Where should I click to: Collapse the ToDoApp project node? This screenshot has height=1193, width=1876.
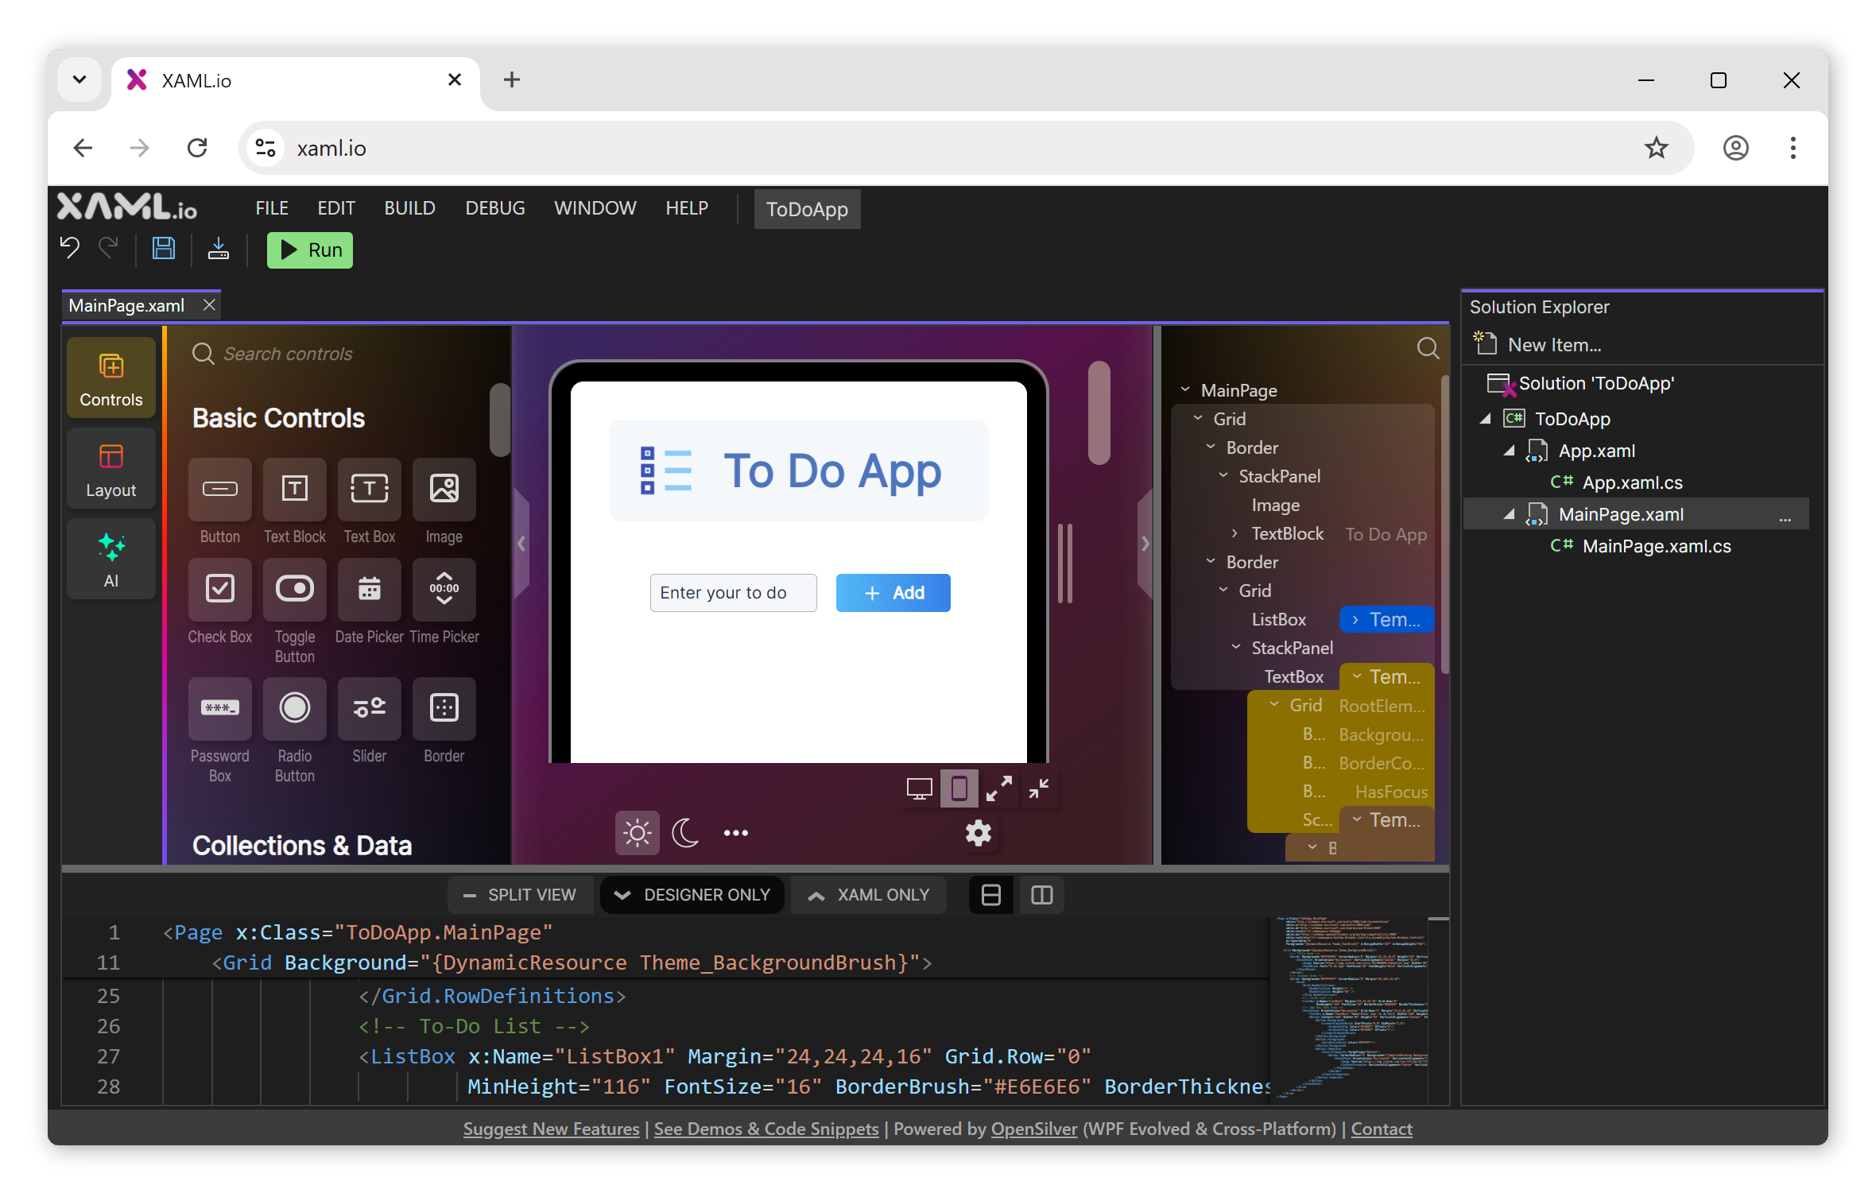[1486, 419]
